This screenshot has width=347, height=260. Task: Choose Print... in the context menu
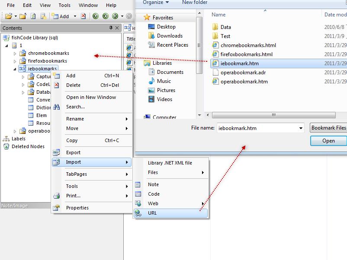(x=92, y=196)
